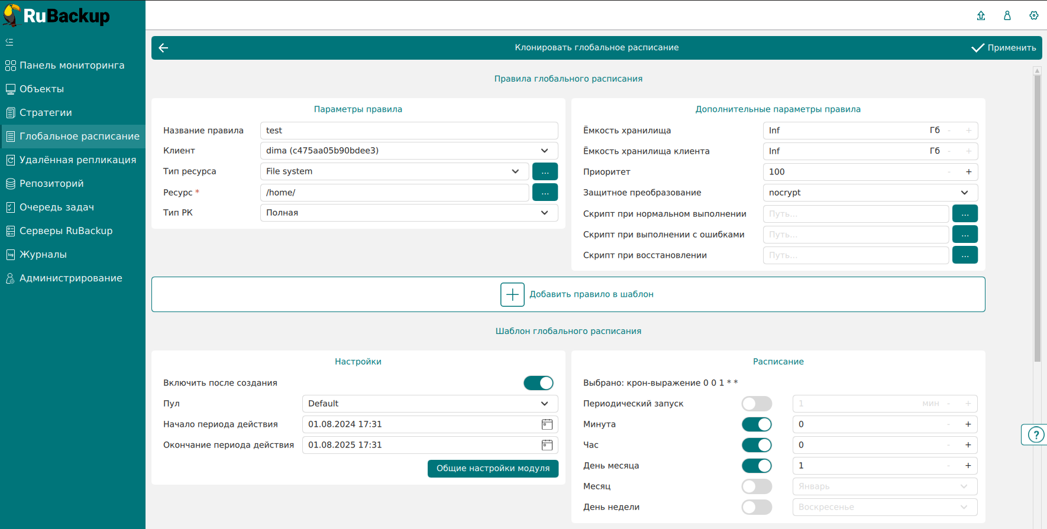Click the Окончание периода действия field
This screenshot has height=529, width=1047.
point(430,445)
